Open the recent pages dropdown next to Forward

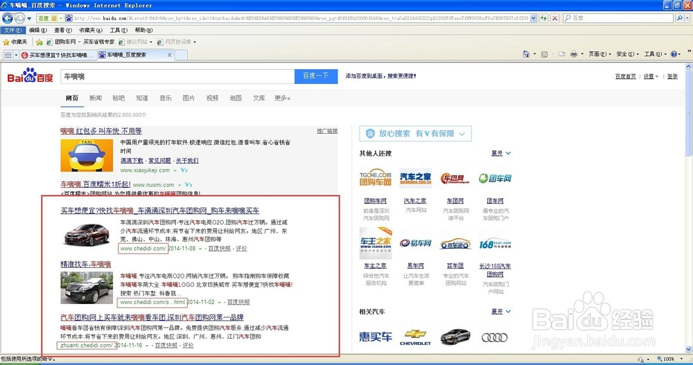point(29,19)
